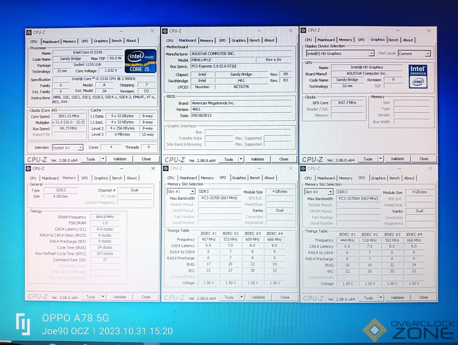Click the Level 3 cache value '6 MBytes'
This screenshot has width=458, height=345.
tap(122, 135)
